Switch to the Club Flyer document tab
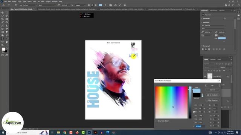 tap(22, 9)
